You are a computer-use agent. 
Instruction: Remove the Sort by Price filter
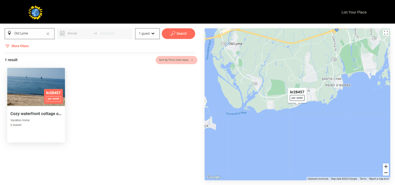coord(192,60)
